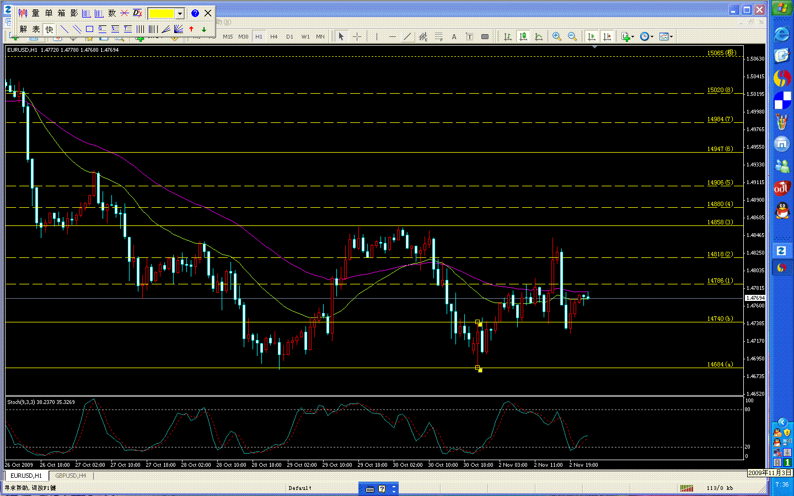The width and height of the screenshot is (794, 496).
Task: Toggle chart auto scroll
Action: pyautogui.click(x=592, y=36)
